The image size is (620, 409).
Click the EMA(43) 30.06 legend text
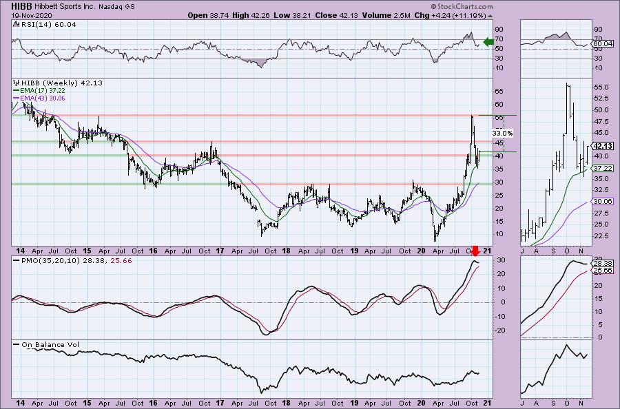click(43, 98)
